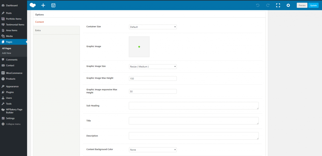
Task: Click the Graphic Image thumbnail placeholder
Action: coord(139,47)
